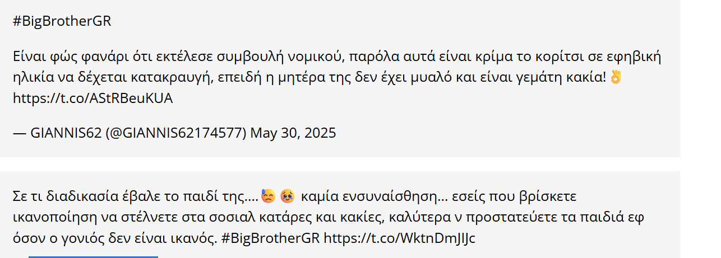The width and height of the screenshot is (721, 258).
Task: Click the #BigBrotherGR hashtag above first tweet
Action: coord(62,21)
